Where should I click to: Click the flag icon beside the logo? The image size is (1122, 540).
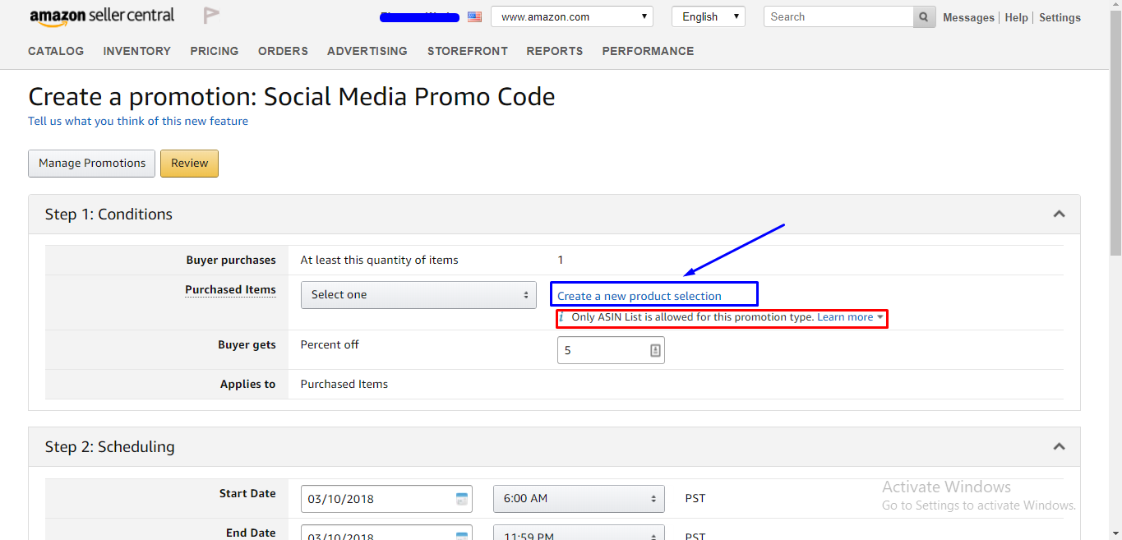[211, 16]
